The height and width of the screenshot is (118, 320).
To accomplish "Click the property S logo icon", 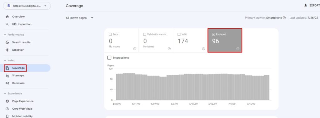I will [x=8, y=6].
